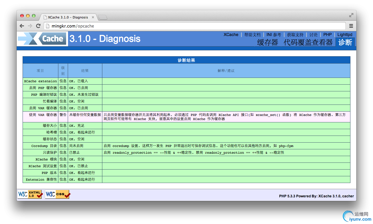Click the OK. 已载入 result cell
Screen dimensions: 373x224
pos(85,81)
